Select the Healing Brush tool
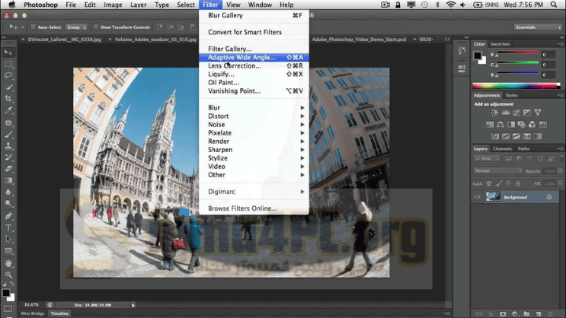Screen dimensions: 566x318 (x=8, y=122)
